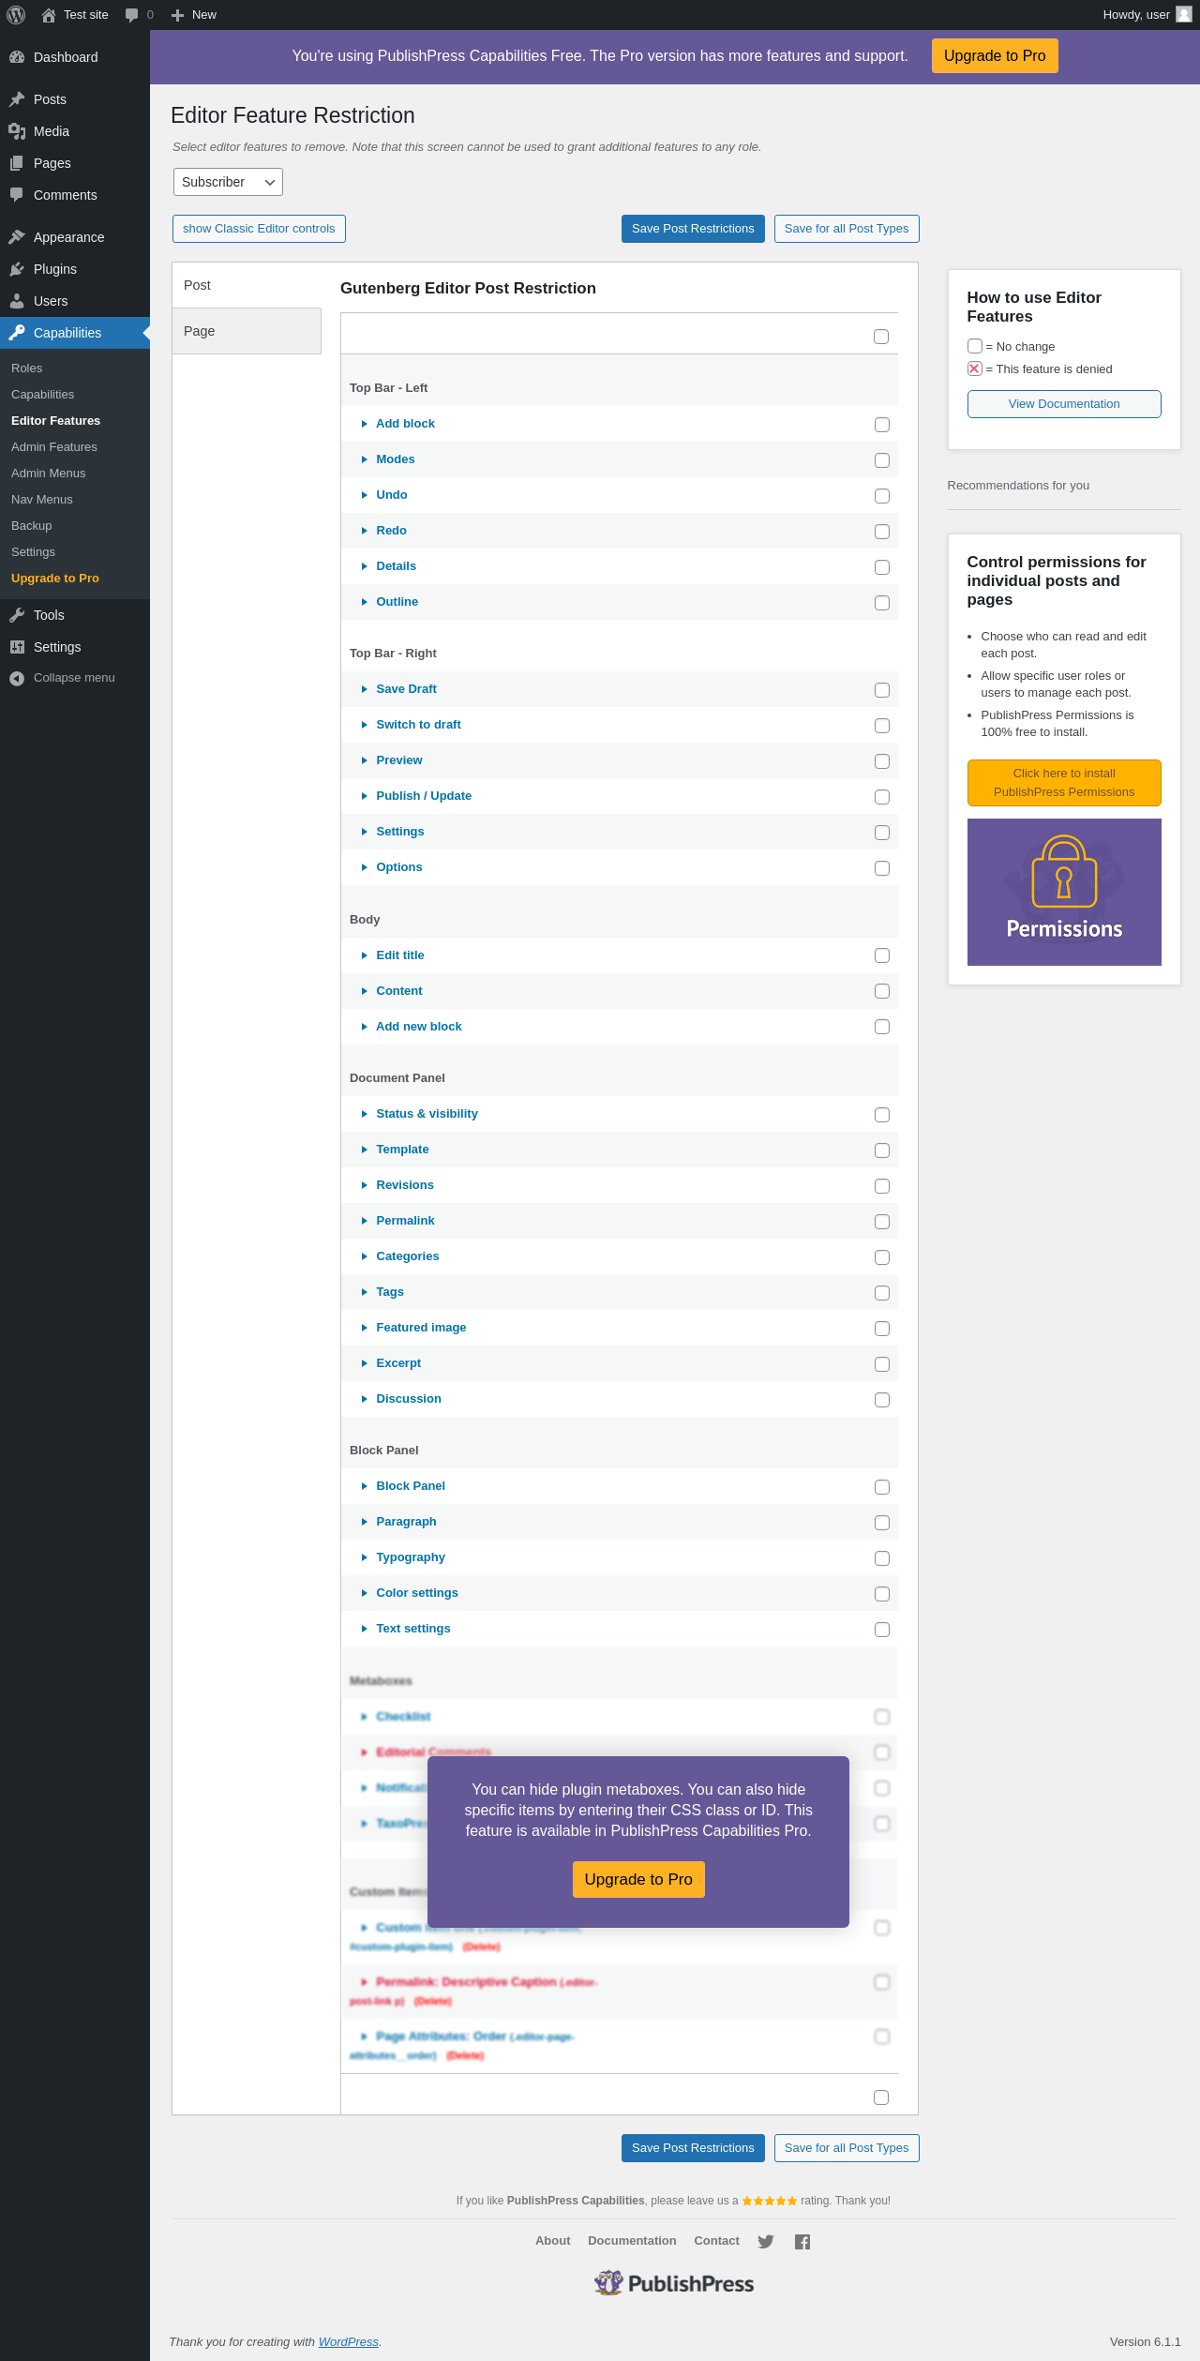Expand the Redo feature row arrow
Screen dimensions: 1200x2361
365,531
